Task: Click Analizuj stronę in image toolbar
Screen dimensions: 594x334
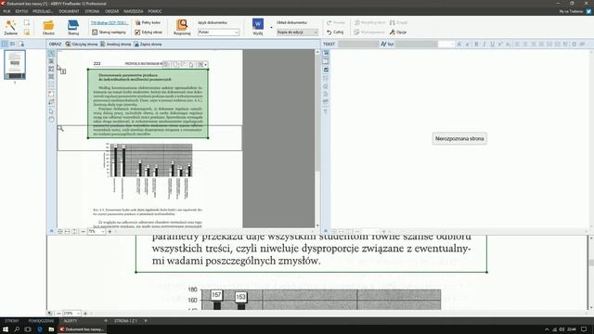Action: 115,45
